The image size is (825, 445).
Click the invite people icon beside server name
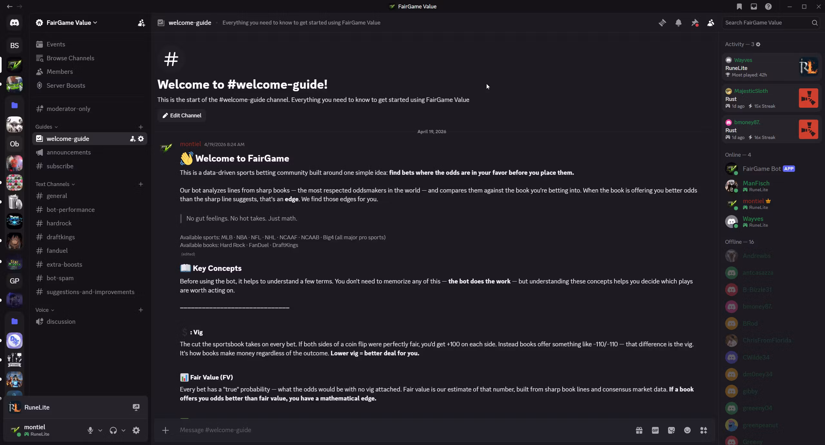pos(141,23)
